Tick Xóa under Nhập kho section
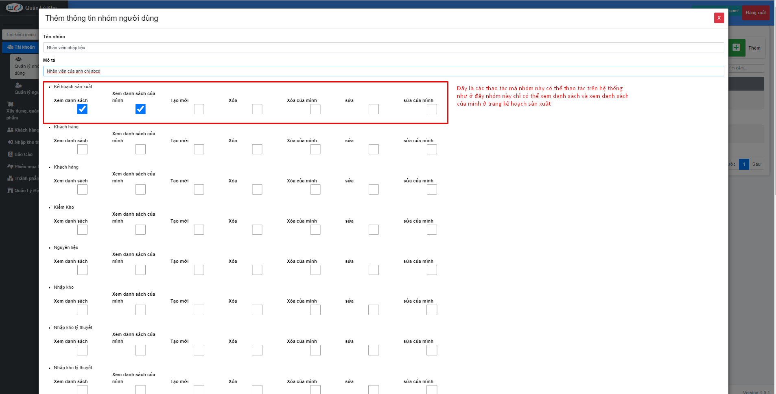 pyautogui.click(x=257, y=310)
